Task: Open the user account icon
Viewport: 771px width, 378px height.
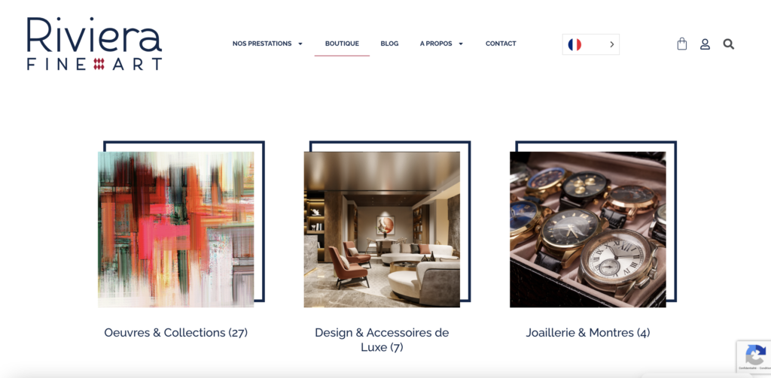Action: [705, 44]
